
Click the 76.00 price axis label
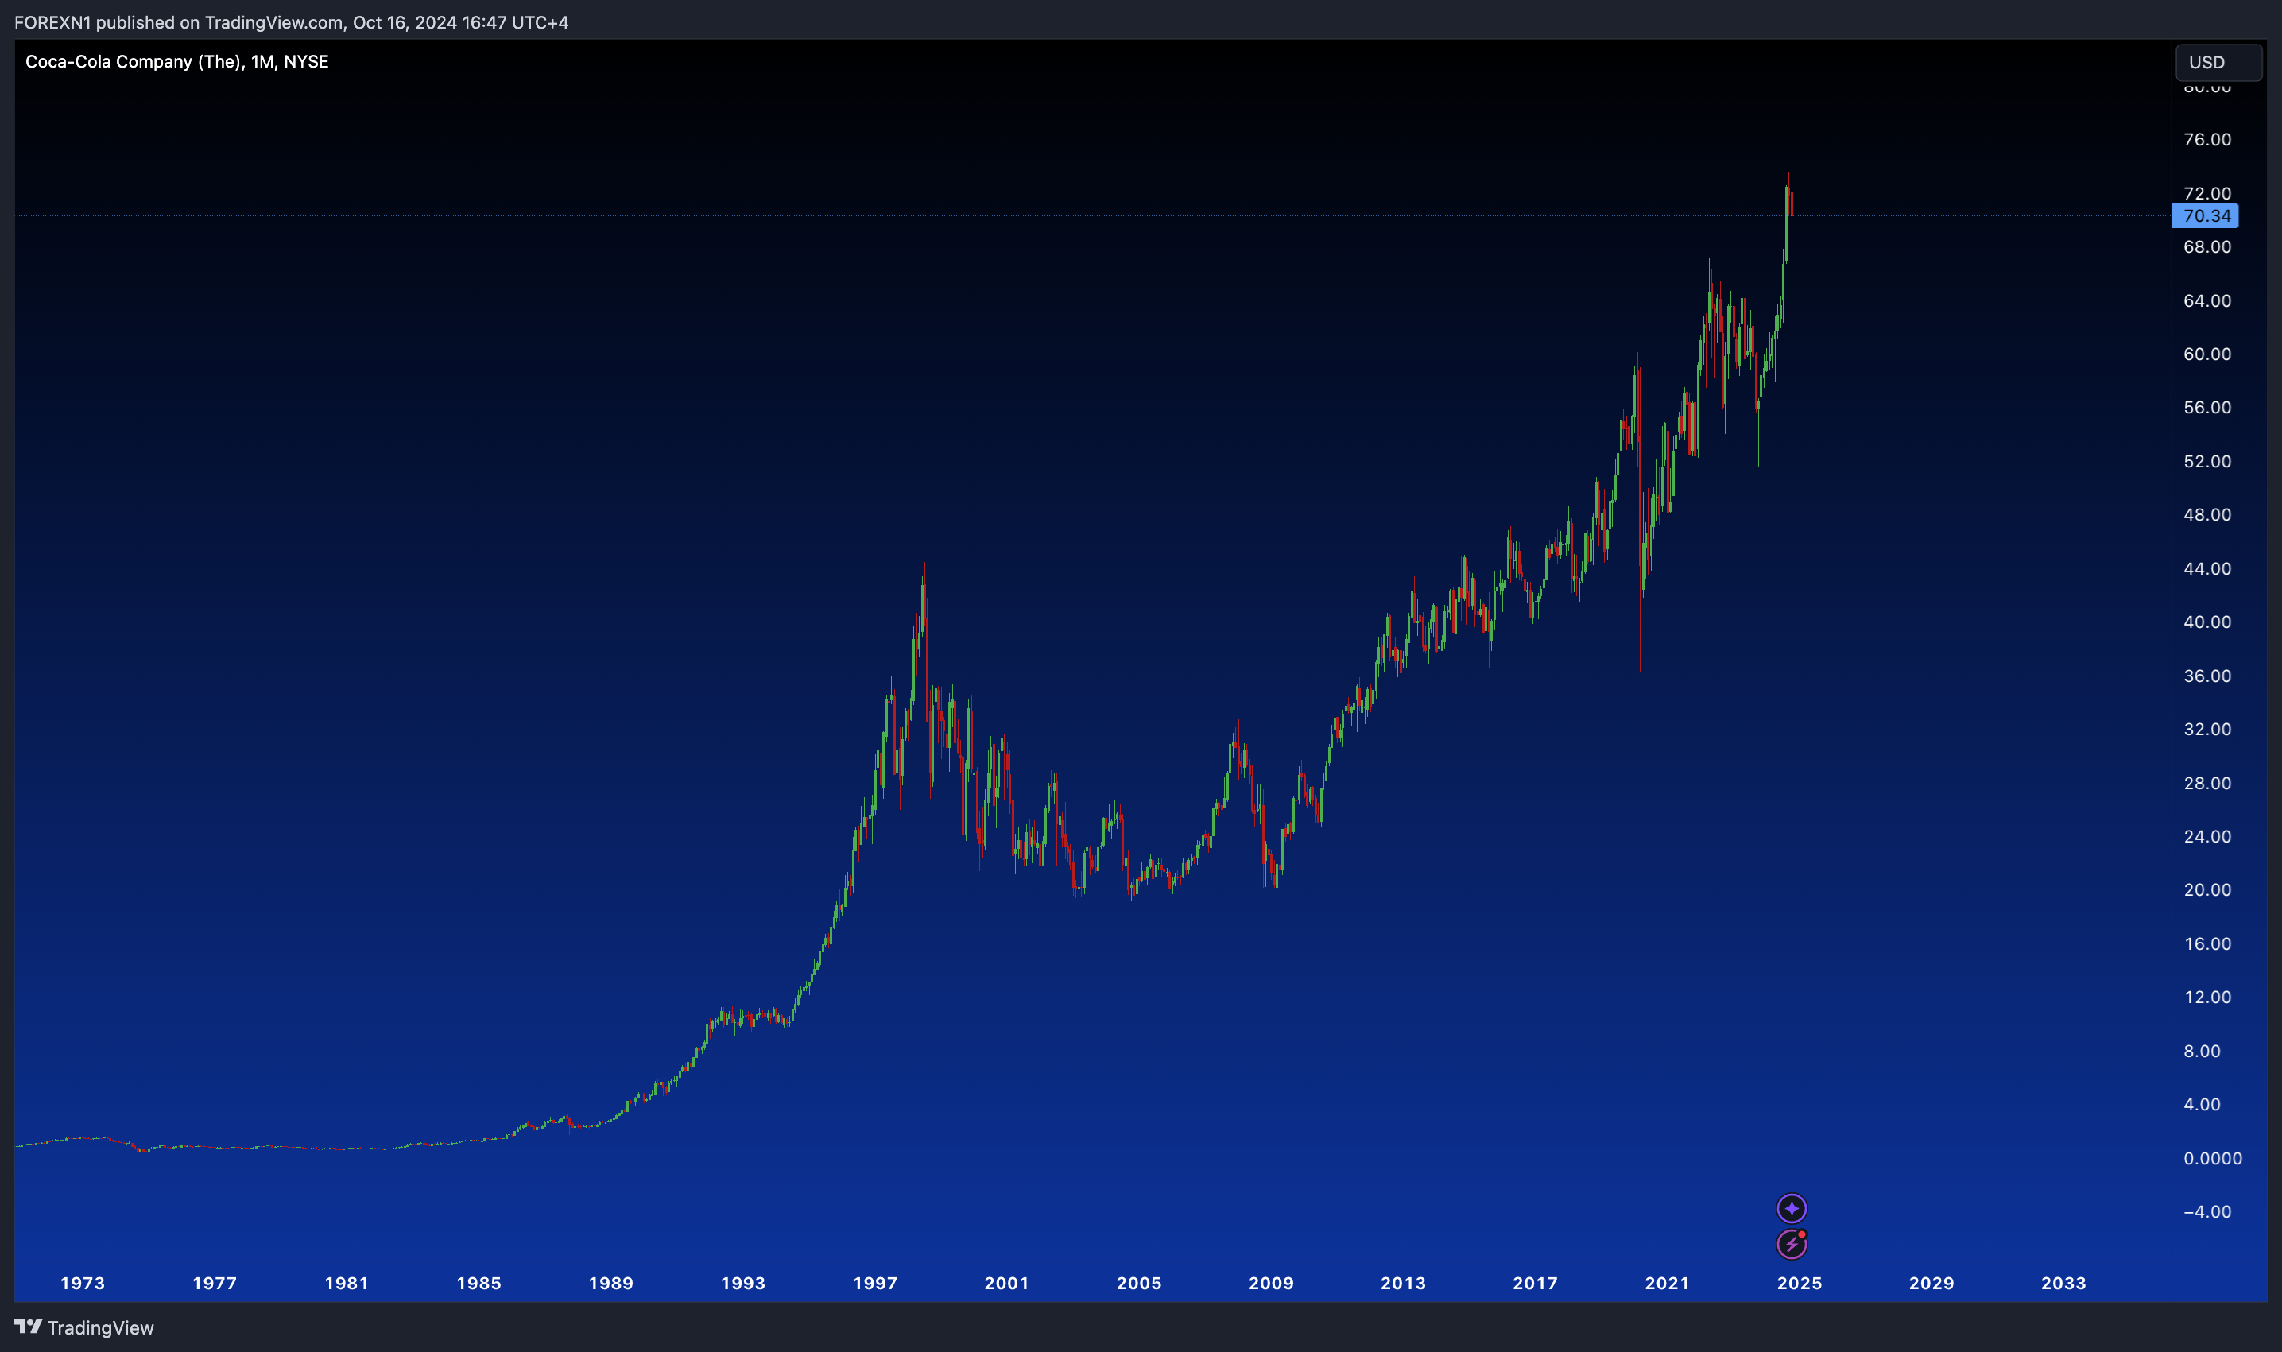(2206, 139)
